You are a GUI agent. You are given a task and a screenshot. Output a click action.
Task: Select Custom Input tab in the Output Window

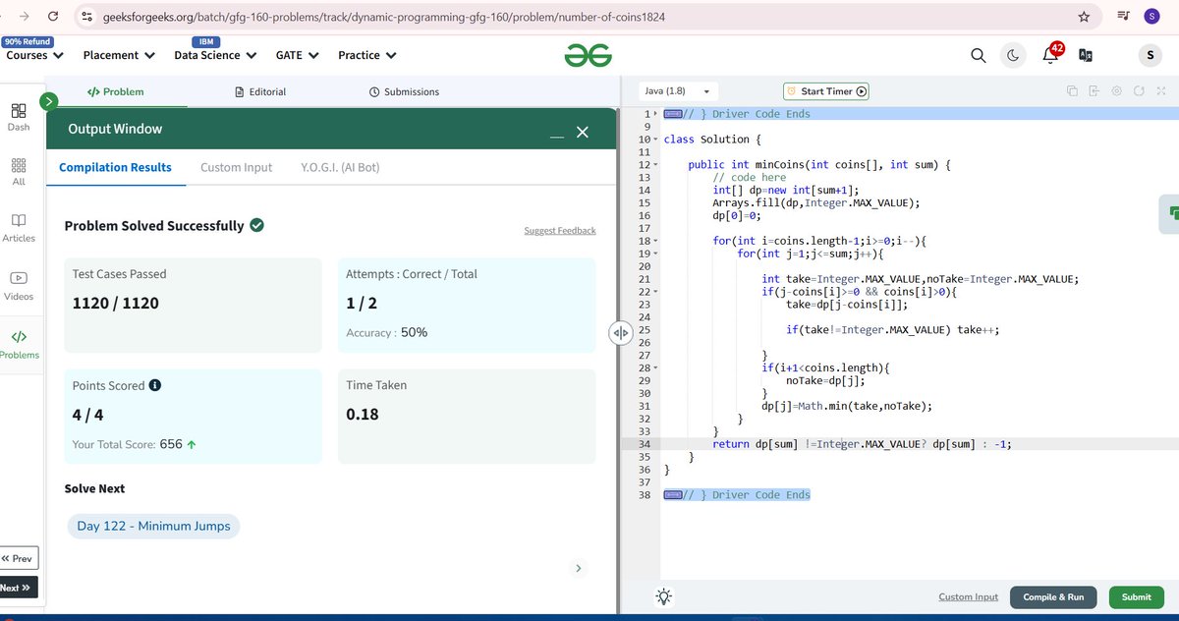tap(236, 167)
